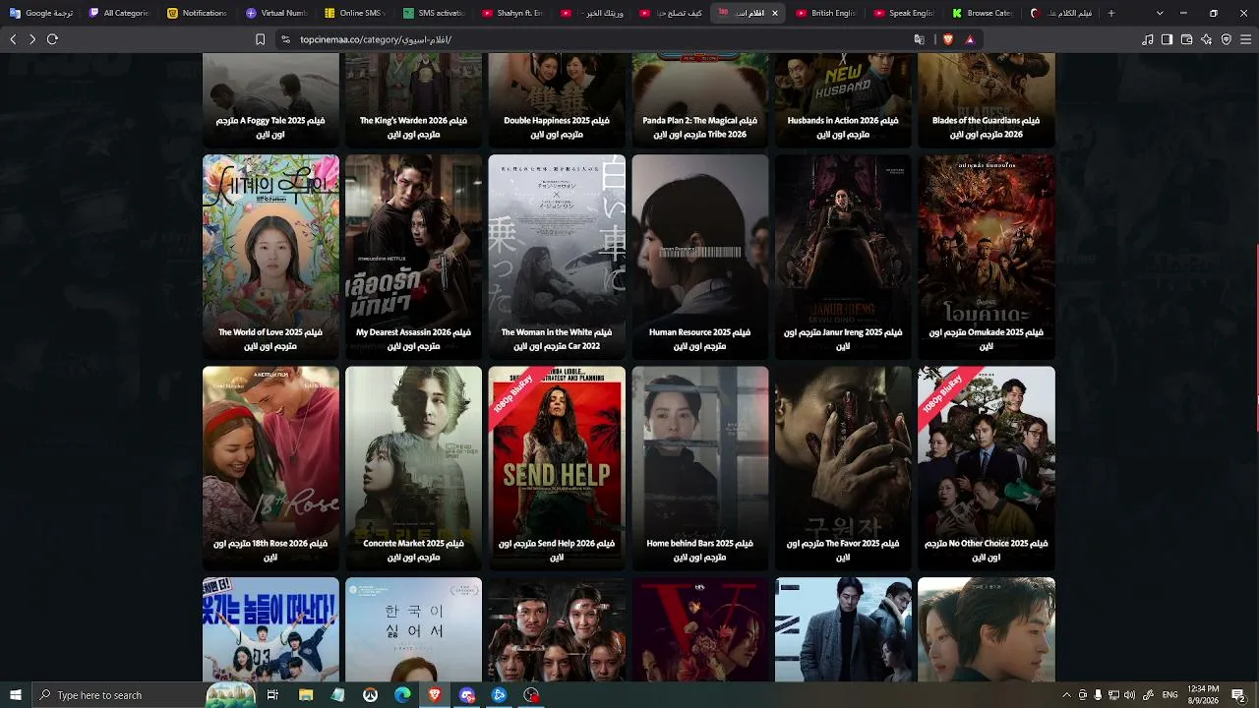This screenshot has width=1259, height=708.
Task: Open My Dearest Assassin 2026 movie
Action: 413,256
